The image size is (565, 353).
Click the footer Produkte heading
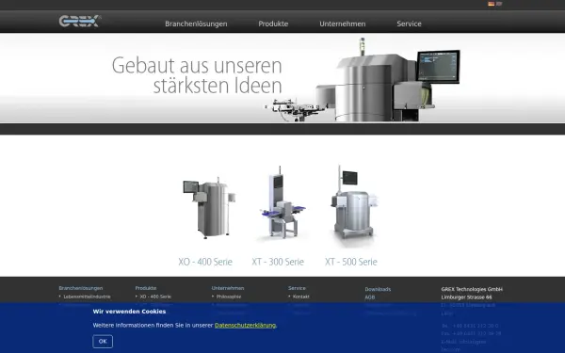click(x=146, y=288)
